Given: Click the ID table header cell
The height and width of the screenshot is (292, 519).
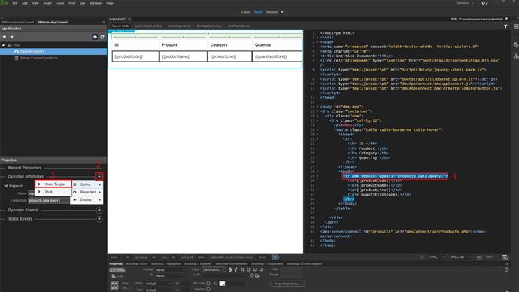Looking at the screenshot, I should (x=135, y=45).
